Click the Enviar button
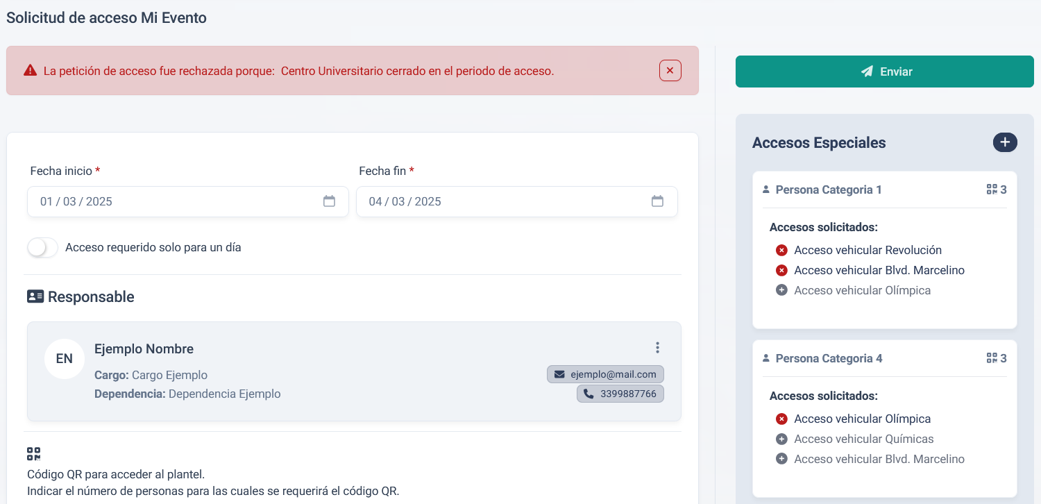1041x504 pixels. point(883,71)
